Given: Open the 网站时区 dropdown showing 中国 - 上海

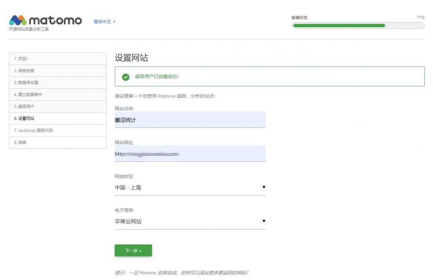Looking at the screenshot, I should click(x=190, y=187).
